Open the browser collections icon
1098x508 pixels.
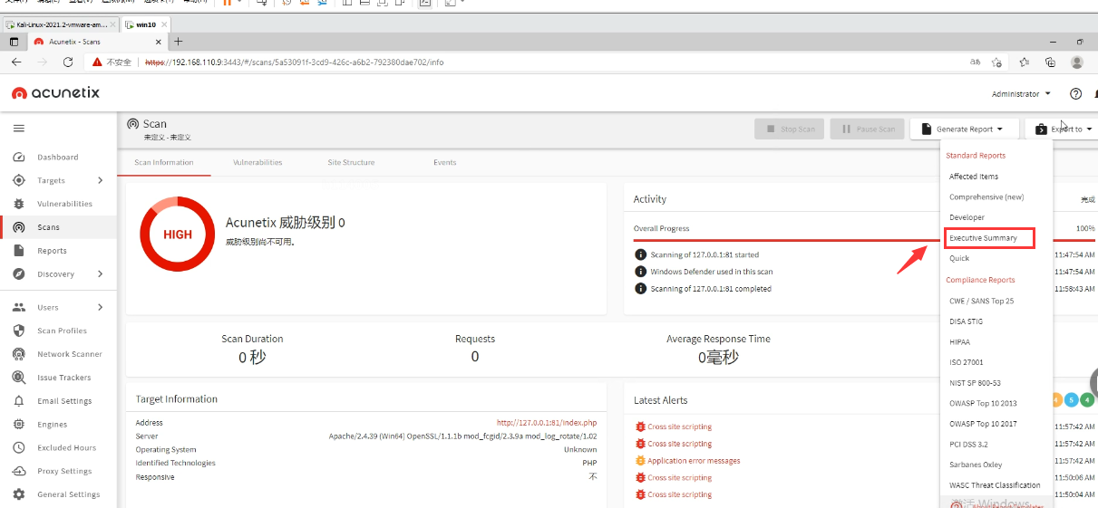(1050, 62)
